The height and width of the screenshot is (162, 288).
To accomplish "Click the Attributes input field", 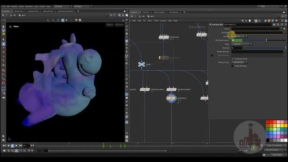I will click(x=257, y=32).
